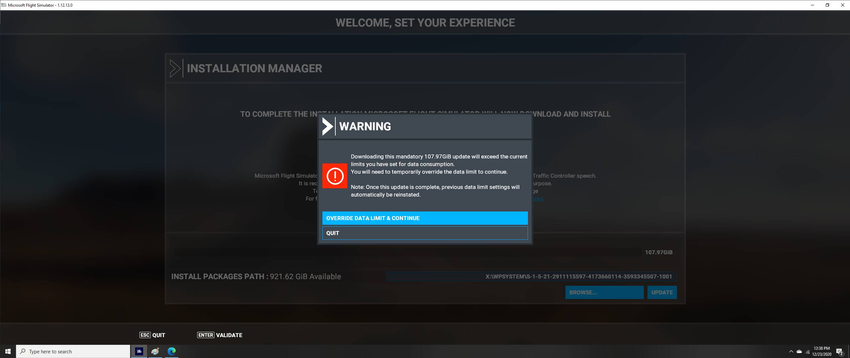Expand the hidden system tray icons
The image size is (850, 358).
point(791,351)
